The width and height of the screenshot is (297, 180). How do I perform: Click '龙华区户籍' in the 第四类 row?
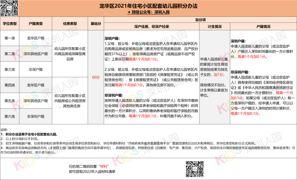(x=36, y=85)
